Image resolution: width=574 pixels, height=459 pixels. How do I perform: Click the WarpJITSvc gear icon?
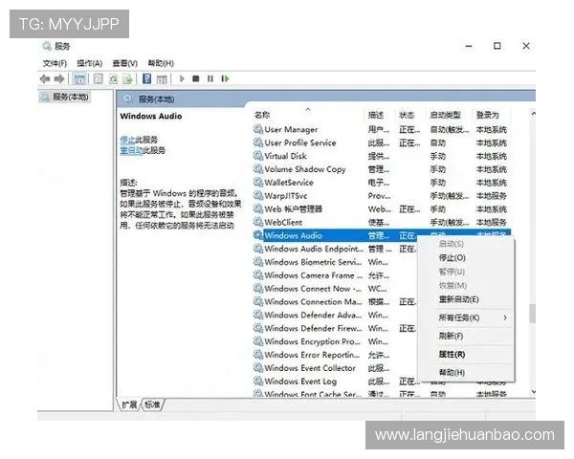pos(258,195)
